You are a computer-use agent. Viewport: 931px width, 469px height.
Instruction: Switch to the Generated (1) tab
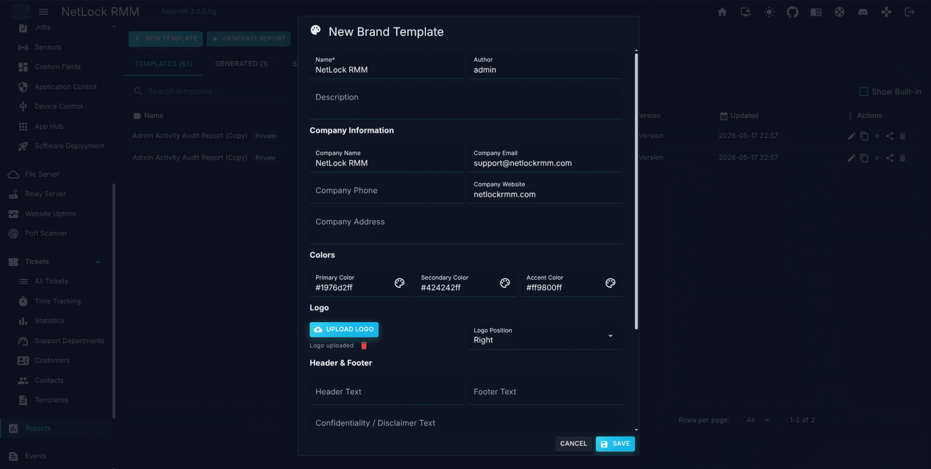[242, 64]
